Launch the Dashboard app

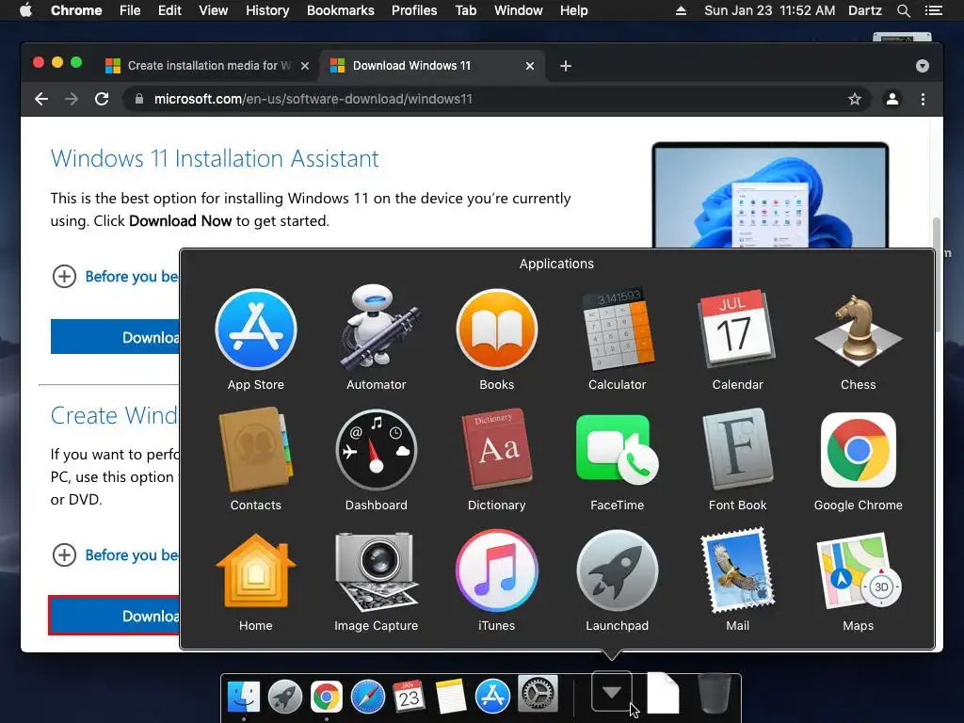(x=377, y=451)
